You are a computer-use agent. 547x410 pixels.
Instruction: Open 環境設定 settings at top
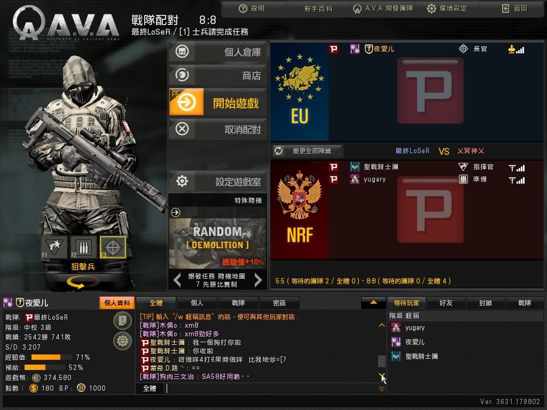(447, 9)
